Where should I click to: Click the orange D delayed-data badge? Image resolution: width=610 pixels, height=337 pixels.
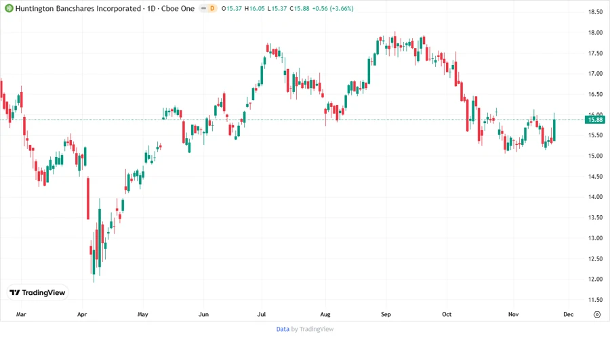[212, 8]
